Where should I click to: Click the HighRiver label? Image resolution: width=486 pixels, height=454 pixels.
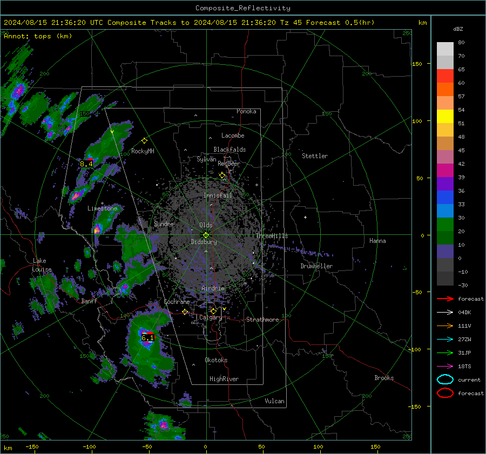(224, 379)
